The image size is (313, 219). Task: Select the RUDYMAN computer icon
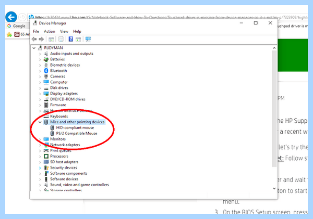pyautogui.click(x=40, y=48)
